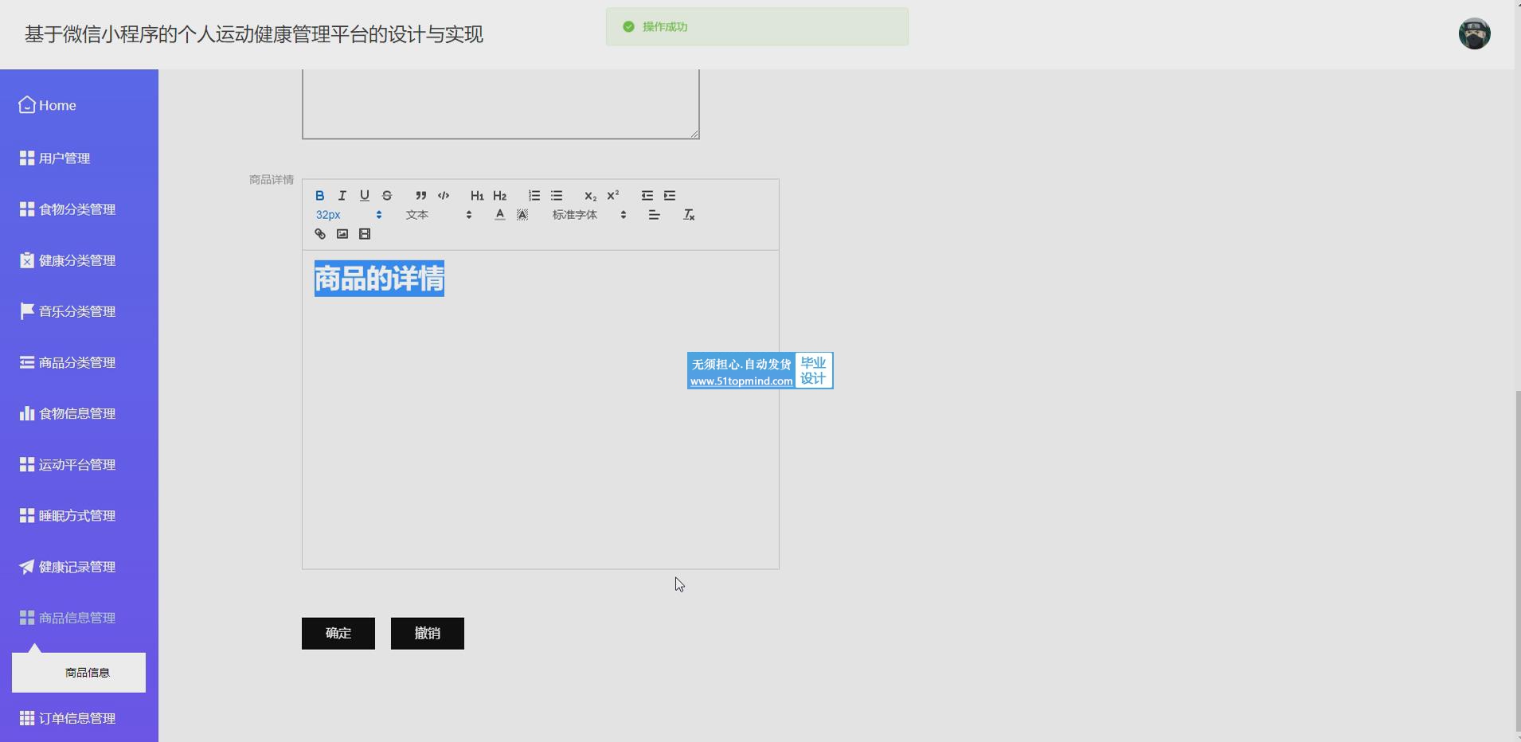1521x742 pixels.
Task: Open 健康记录管理 in the sidebar
Action: point(79,567)
